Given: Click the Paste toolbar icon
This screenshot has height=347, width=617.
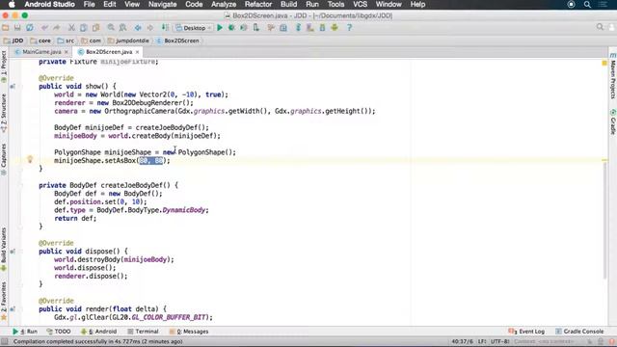Looking at the screenshot, I should click(x=95, y=28).
